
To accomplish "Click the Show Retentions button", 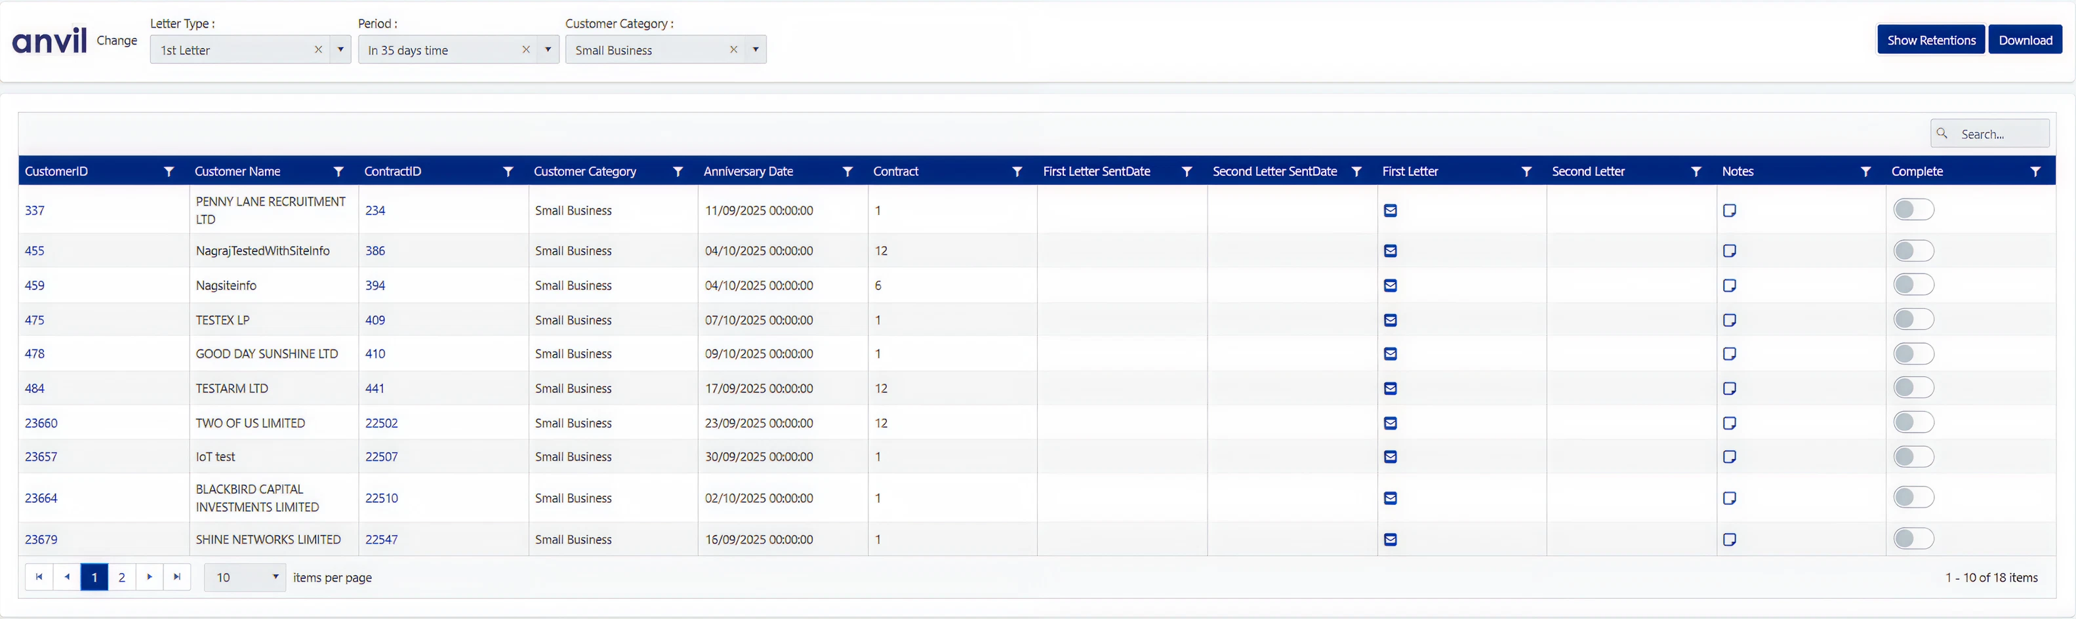I will coord(1930,40).
